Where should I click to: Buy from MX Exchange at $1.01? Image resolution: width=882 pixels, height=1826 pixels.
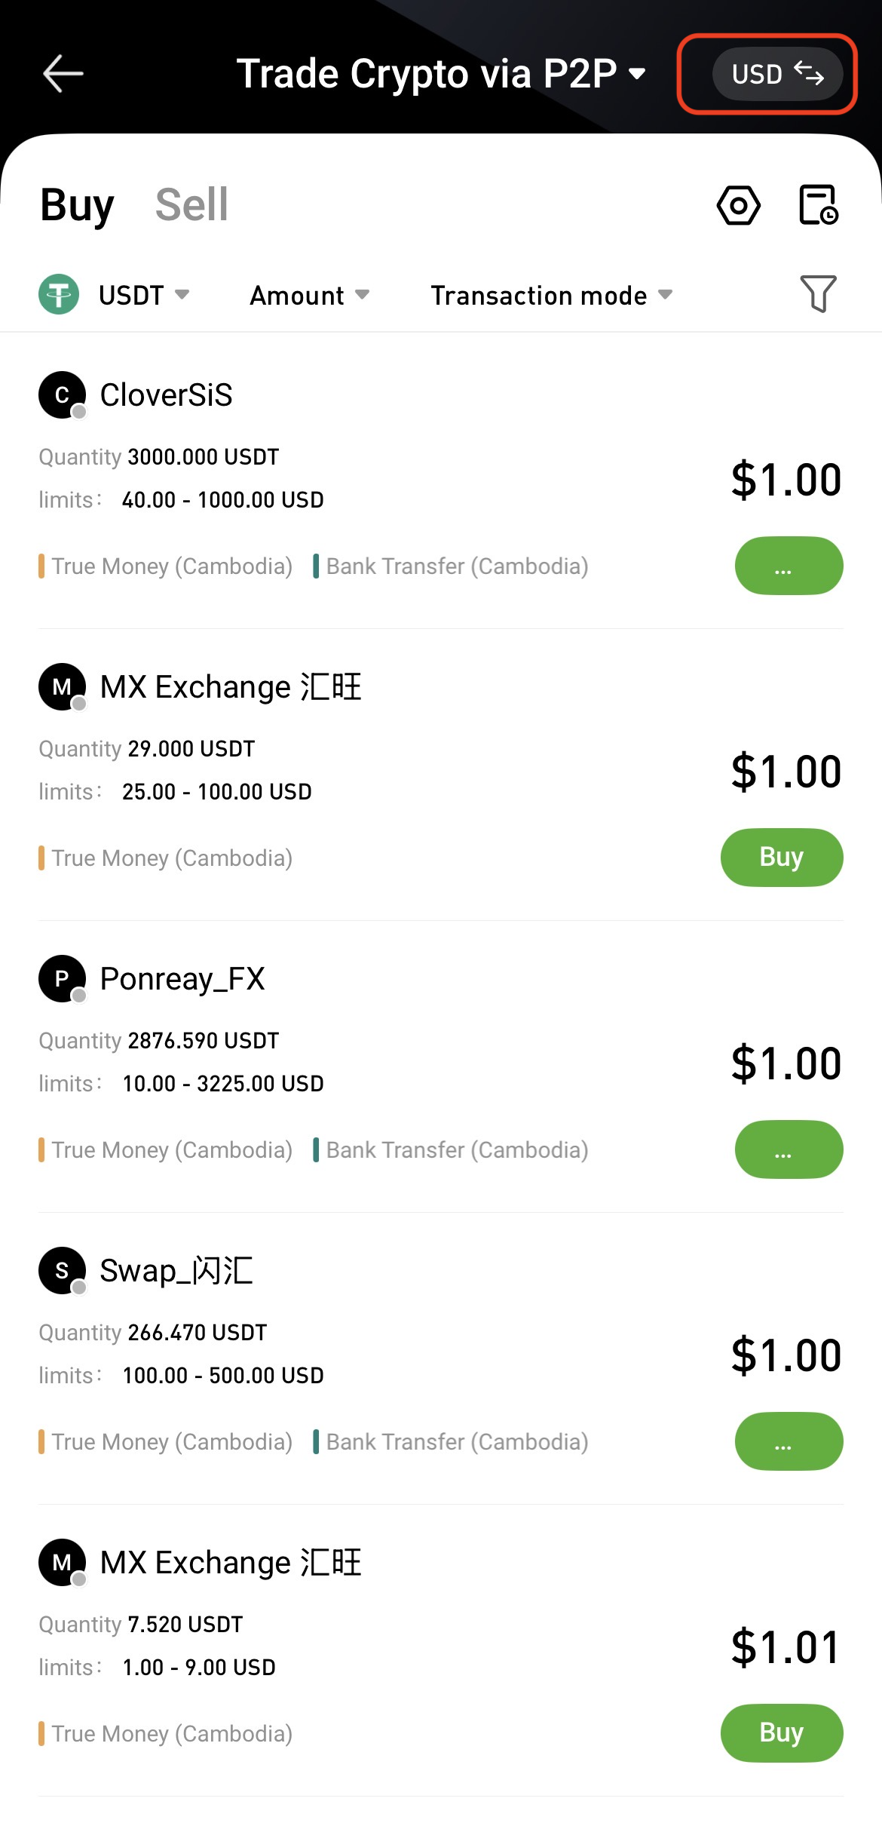click(781, 1732)
